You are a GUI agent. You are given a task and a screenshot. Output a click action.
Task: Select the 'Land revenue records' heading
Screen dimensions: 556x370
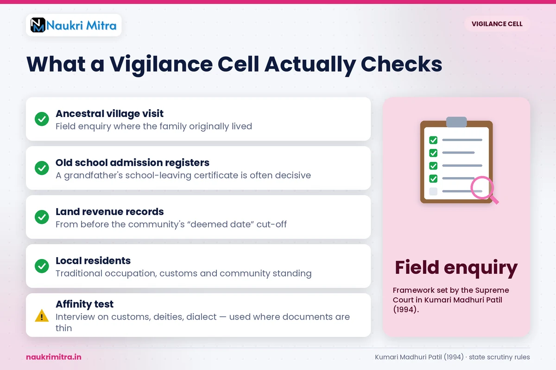click(110, 211)
